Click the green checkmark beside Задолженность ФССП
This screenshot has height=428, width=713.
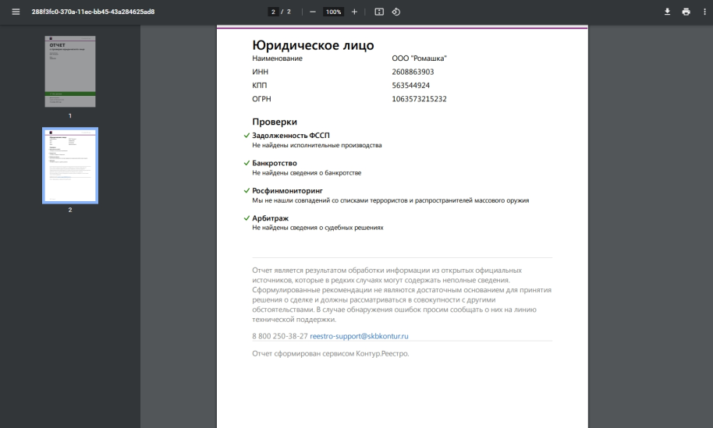pos(247,136)
